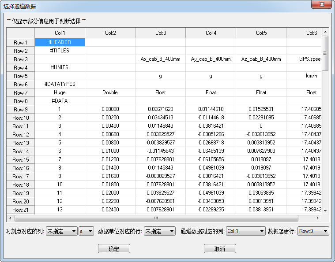Click vertical scrollbar up arrow
This screenshot has height=262, width=335.
(x=325, y=32)
